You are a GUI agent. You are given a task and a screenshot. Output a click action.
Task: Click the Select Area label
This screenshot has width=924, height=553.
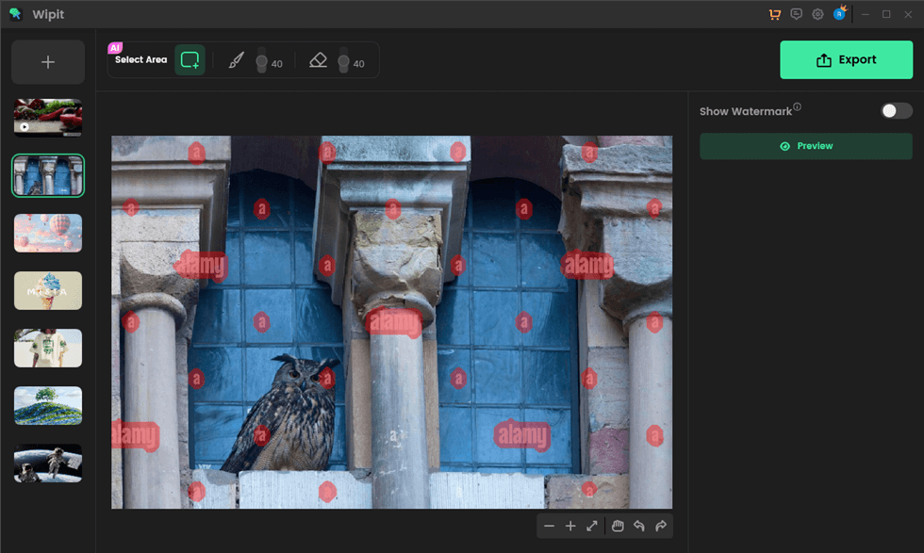[140, 59]
